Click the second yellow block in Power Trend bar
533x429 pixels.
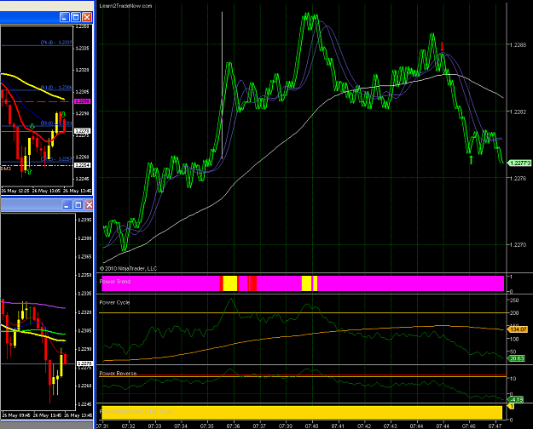[x=306, y=283]
